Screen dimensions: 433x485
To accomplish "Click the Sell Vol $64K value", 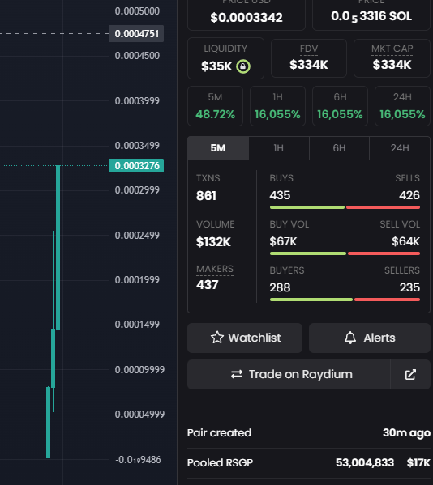I will pos(405,241).
